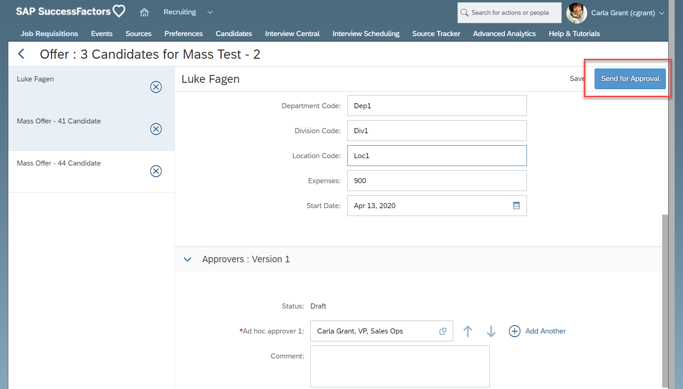Click the Draft status value
Viewport: 683px width, 389px height.
tap(318, 306)
